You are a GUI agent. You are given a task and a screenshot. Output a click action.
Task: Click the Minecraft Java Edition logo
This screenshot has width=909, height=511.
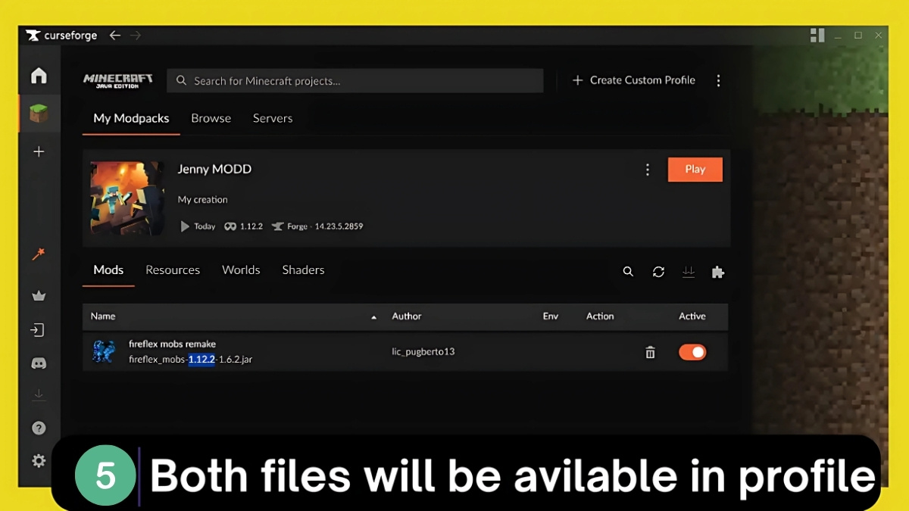pos(118,80)
